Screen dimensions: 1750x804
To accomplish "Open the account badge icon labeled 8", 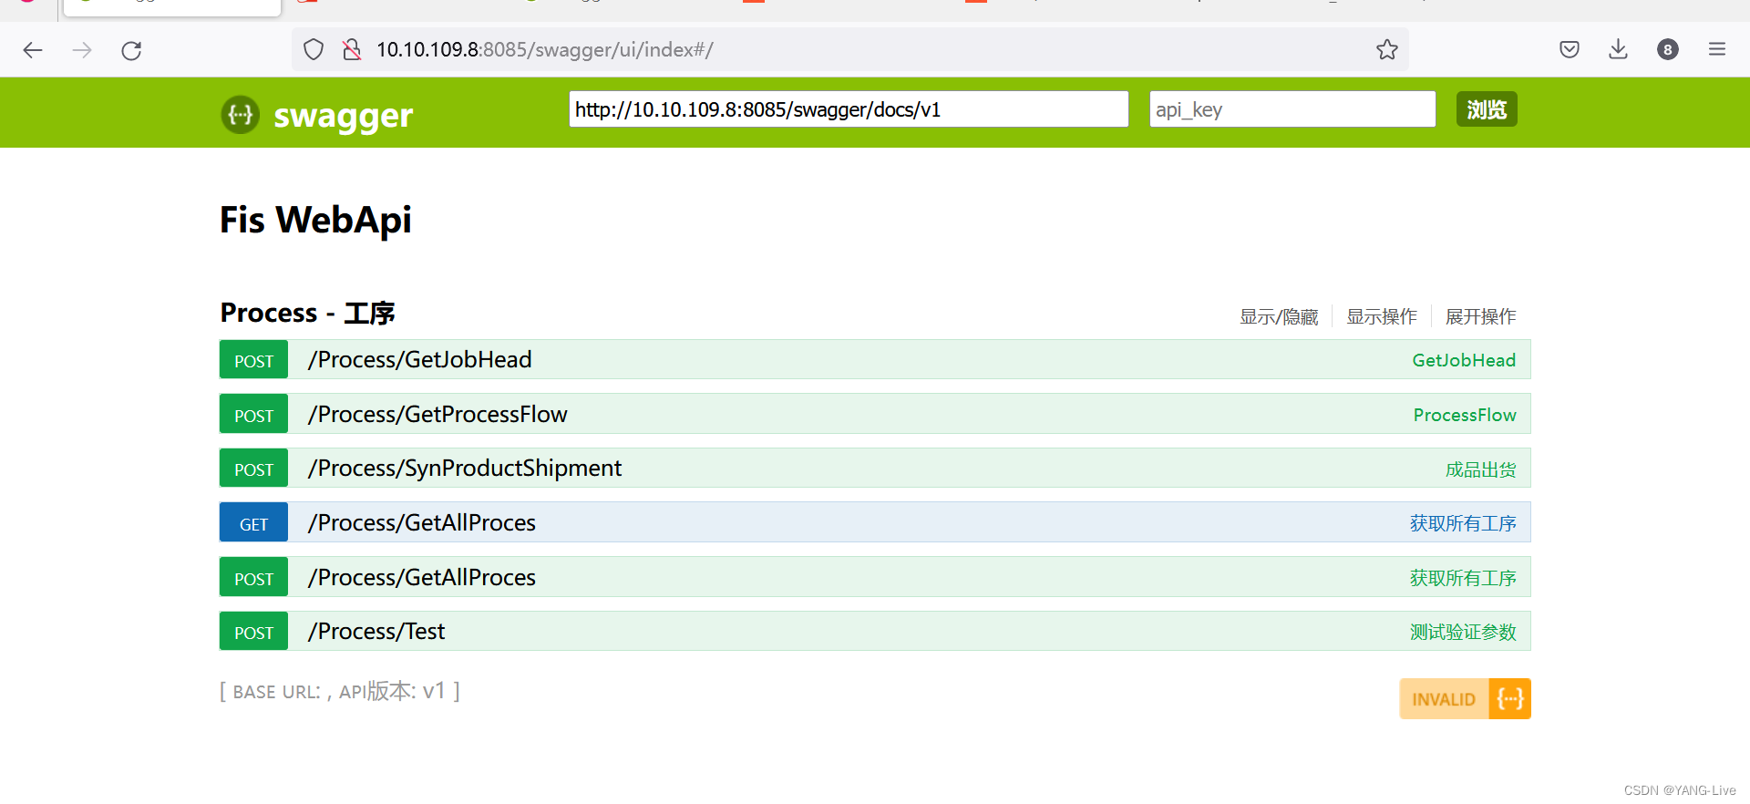I will [x=1668, y=49].
